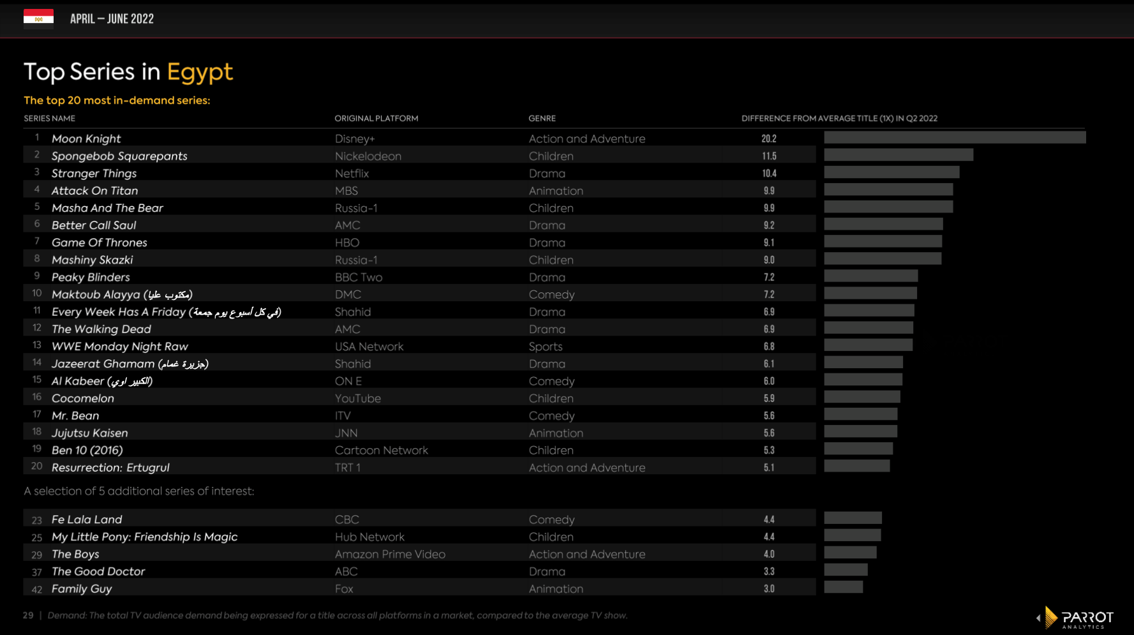
Task: Click the platform 'ON E'
Action: point(348,381)
